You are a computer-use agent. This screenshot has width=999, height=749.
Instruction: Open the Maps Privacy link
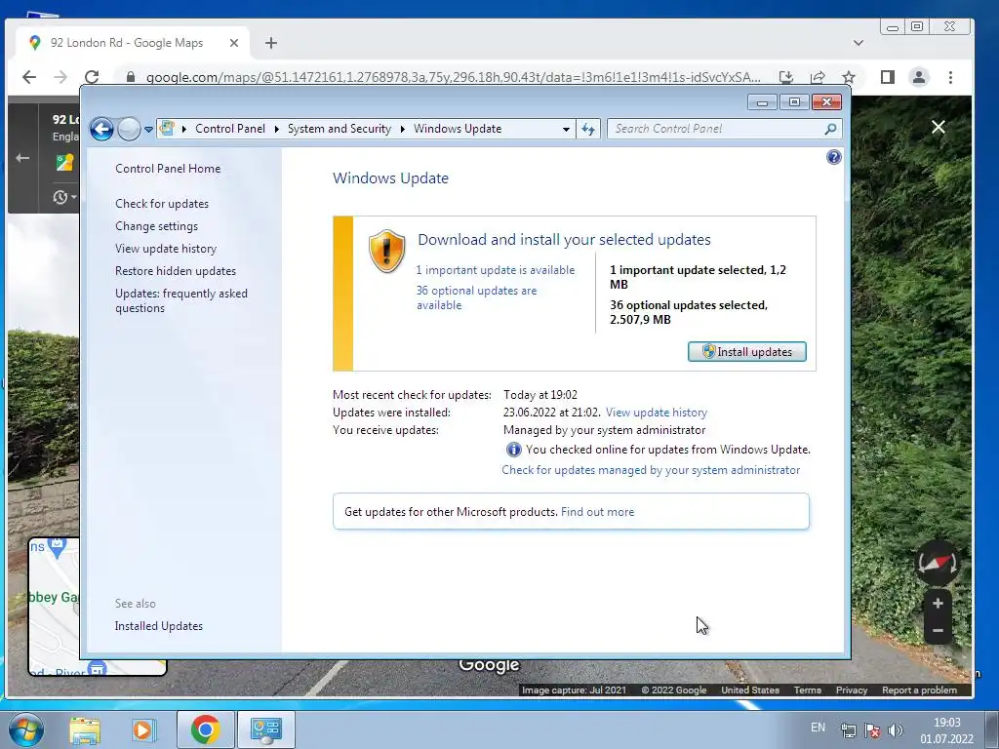[851, 690]
